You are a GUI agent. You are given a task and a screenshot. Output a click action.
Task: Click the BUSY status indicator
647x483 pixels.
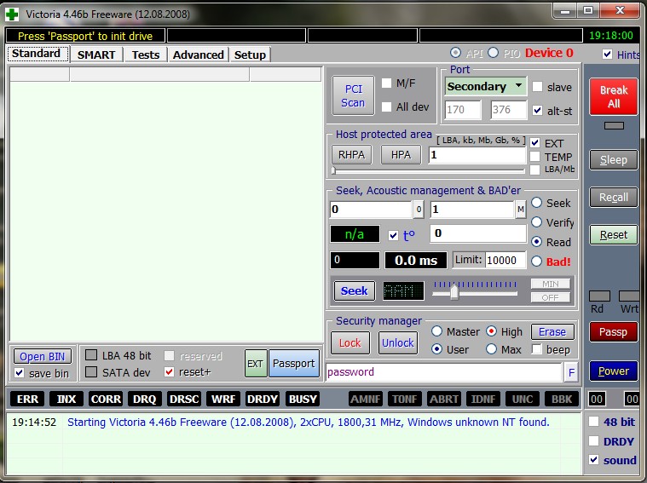(x=303, y=399)
